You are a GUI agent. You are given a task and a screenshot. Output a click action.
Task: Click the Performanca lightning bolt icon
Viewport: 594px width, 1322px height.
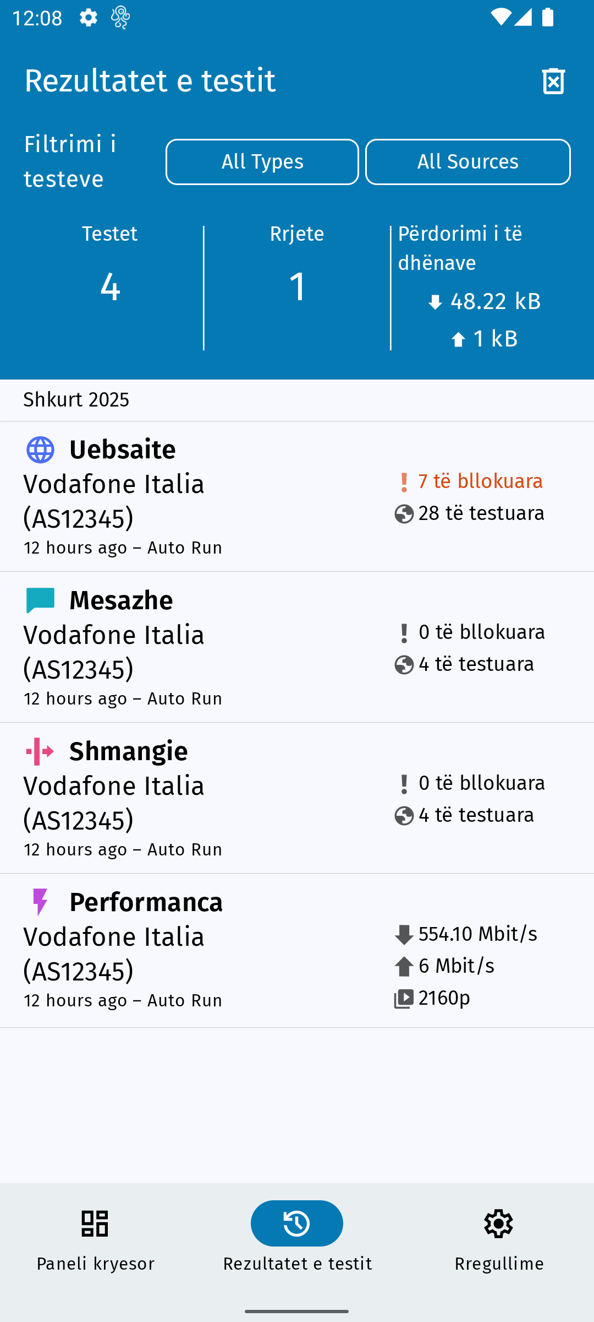click(40, 902)
